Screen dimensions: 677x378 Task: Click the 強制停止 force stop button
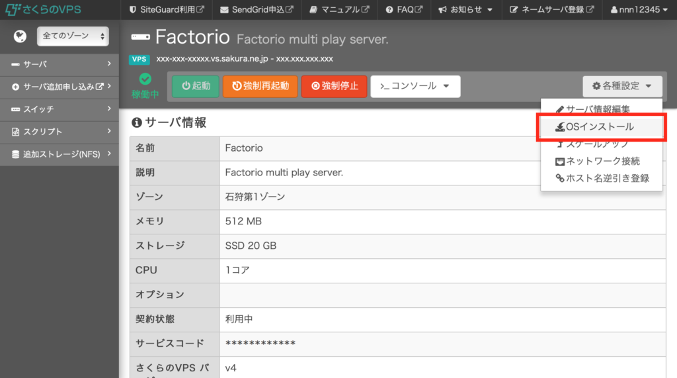[334, 86]
